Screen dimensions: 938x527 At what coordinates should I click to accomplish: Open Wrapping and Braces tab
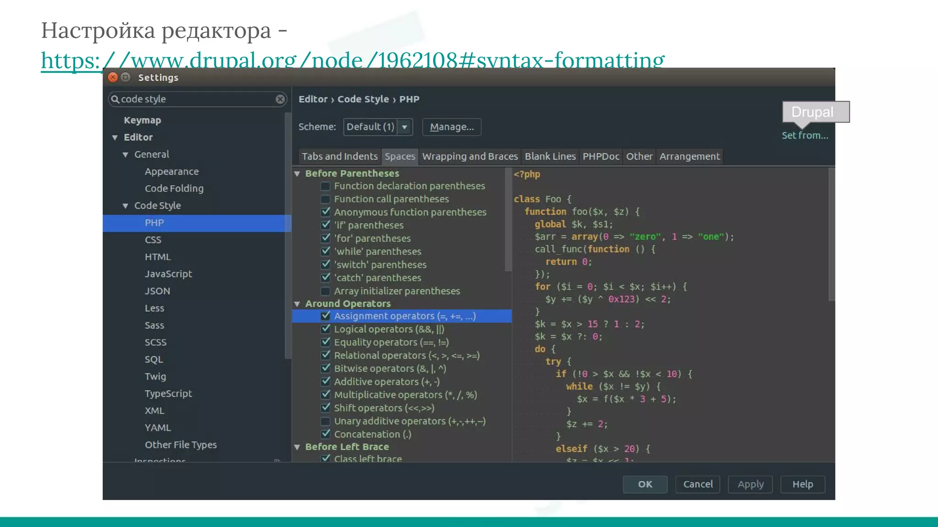coord(470,156)
